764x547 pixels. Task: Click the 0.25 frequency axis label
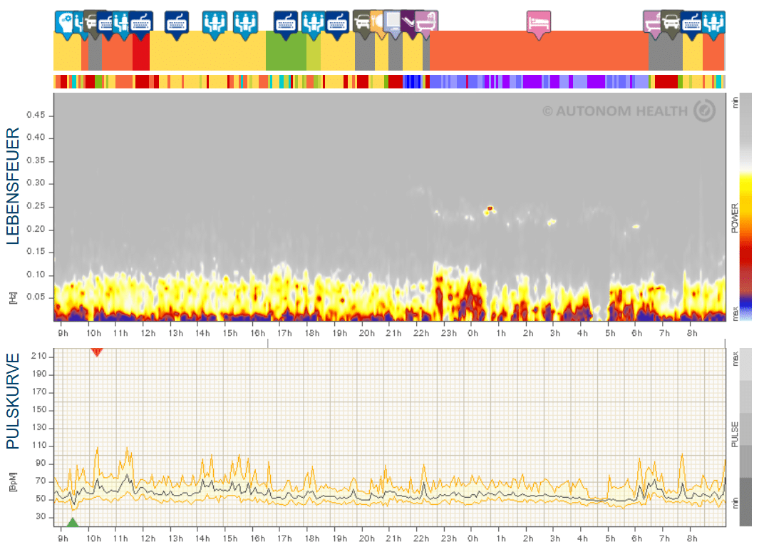(x=36, y=205)
